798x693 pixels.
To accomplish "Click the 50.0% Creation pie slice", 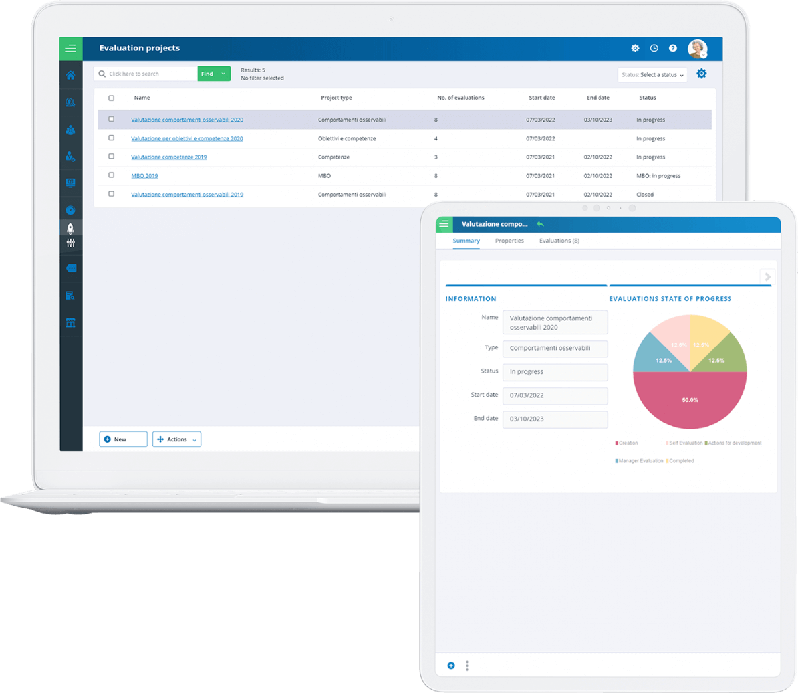I will click(690, 401).
